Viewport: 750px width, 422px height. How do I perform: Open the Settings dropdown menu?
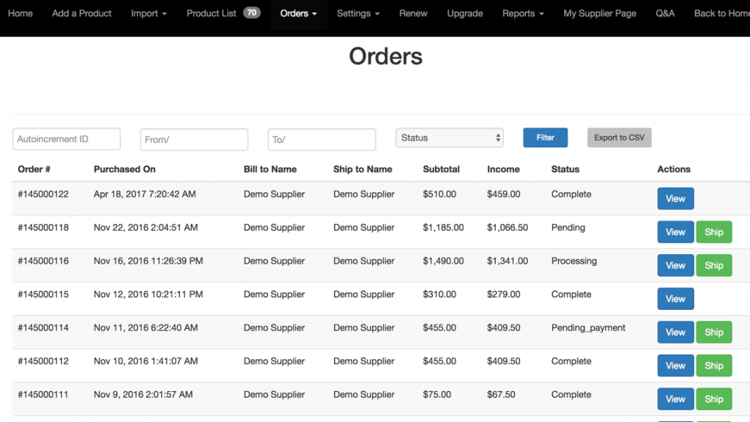pos(358,13)
